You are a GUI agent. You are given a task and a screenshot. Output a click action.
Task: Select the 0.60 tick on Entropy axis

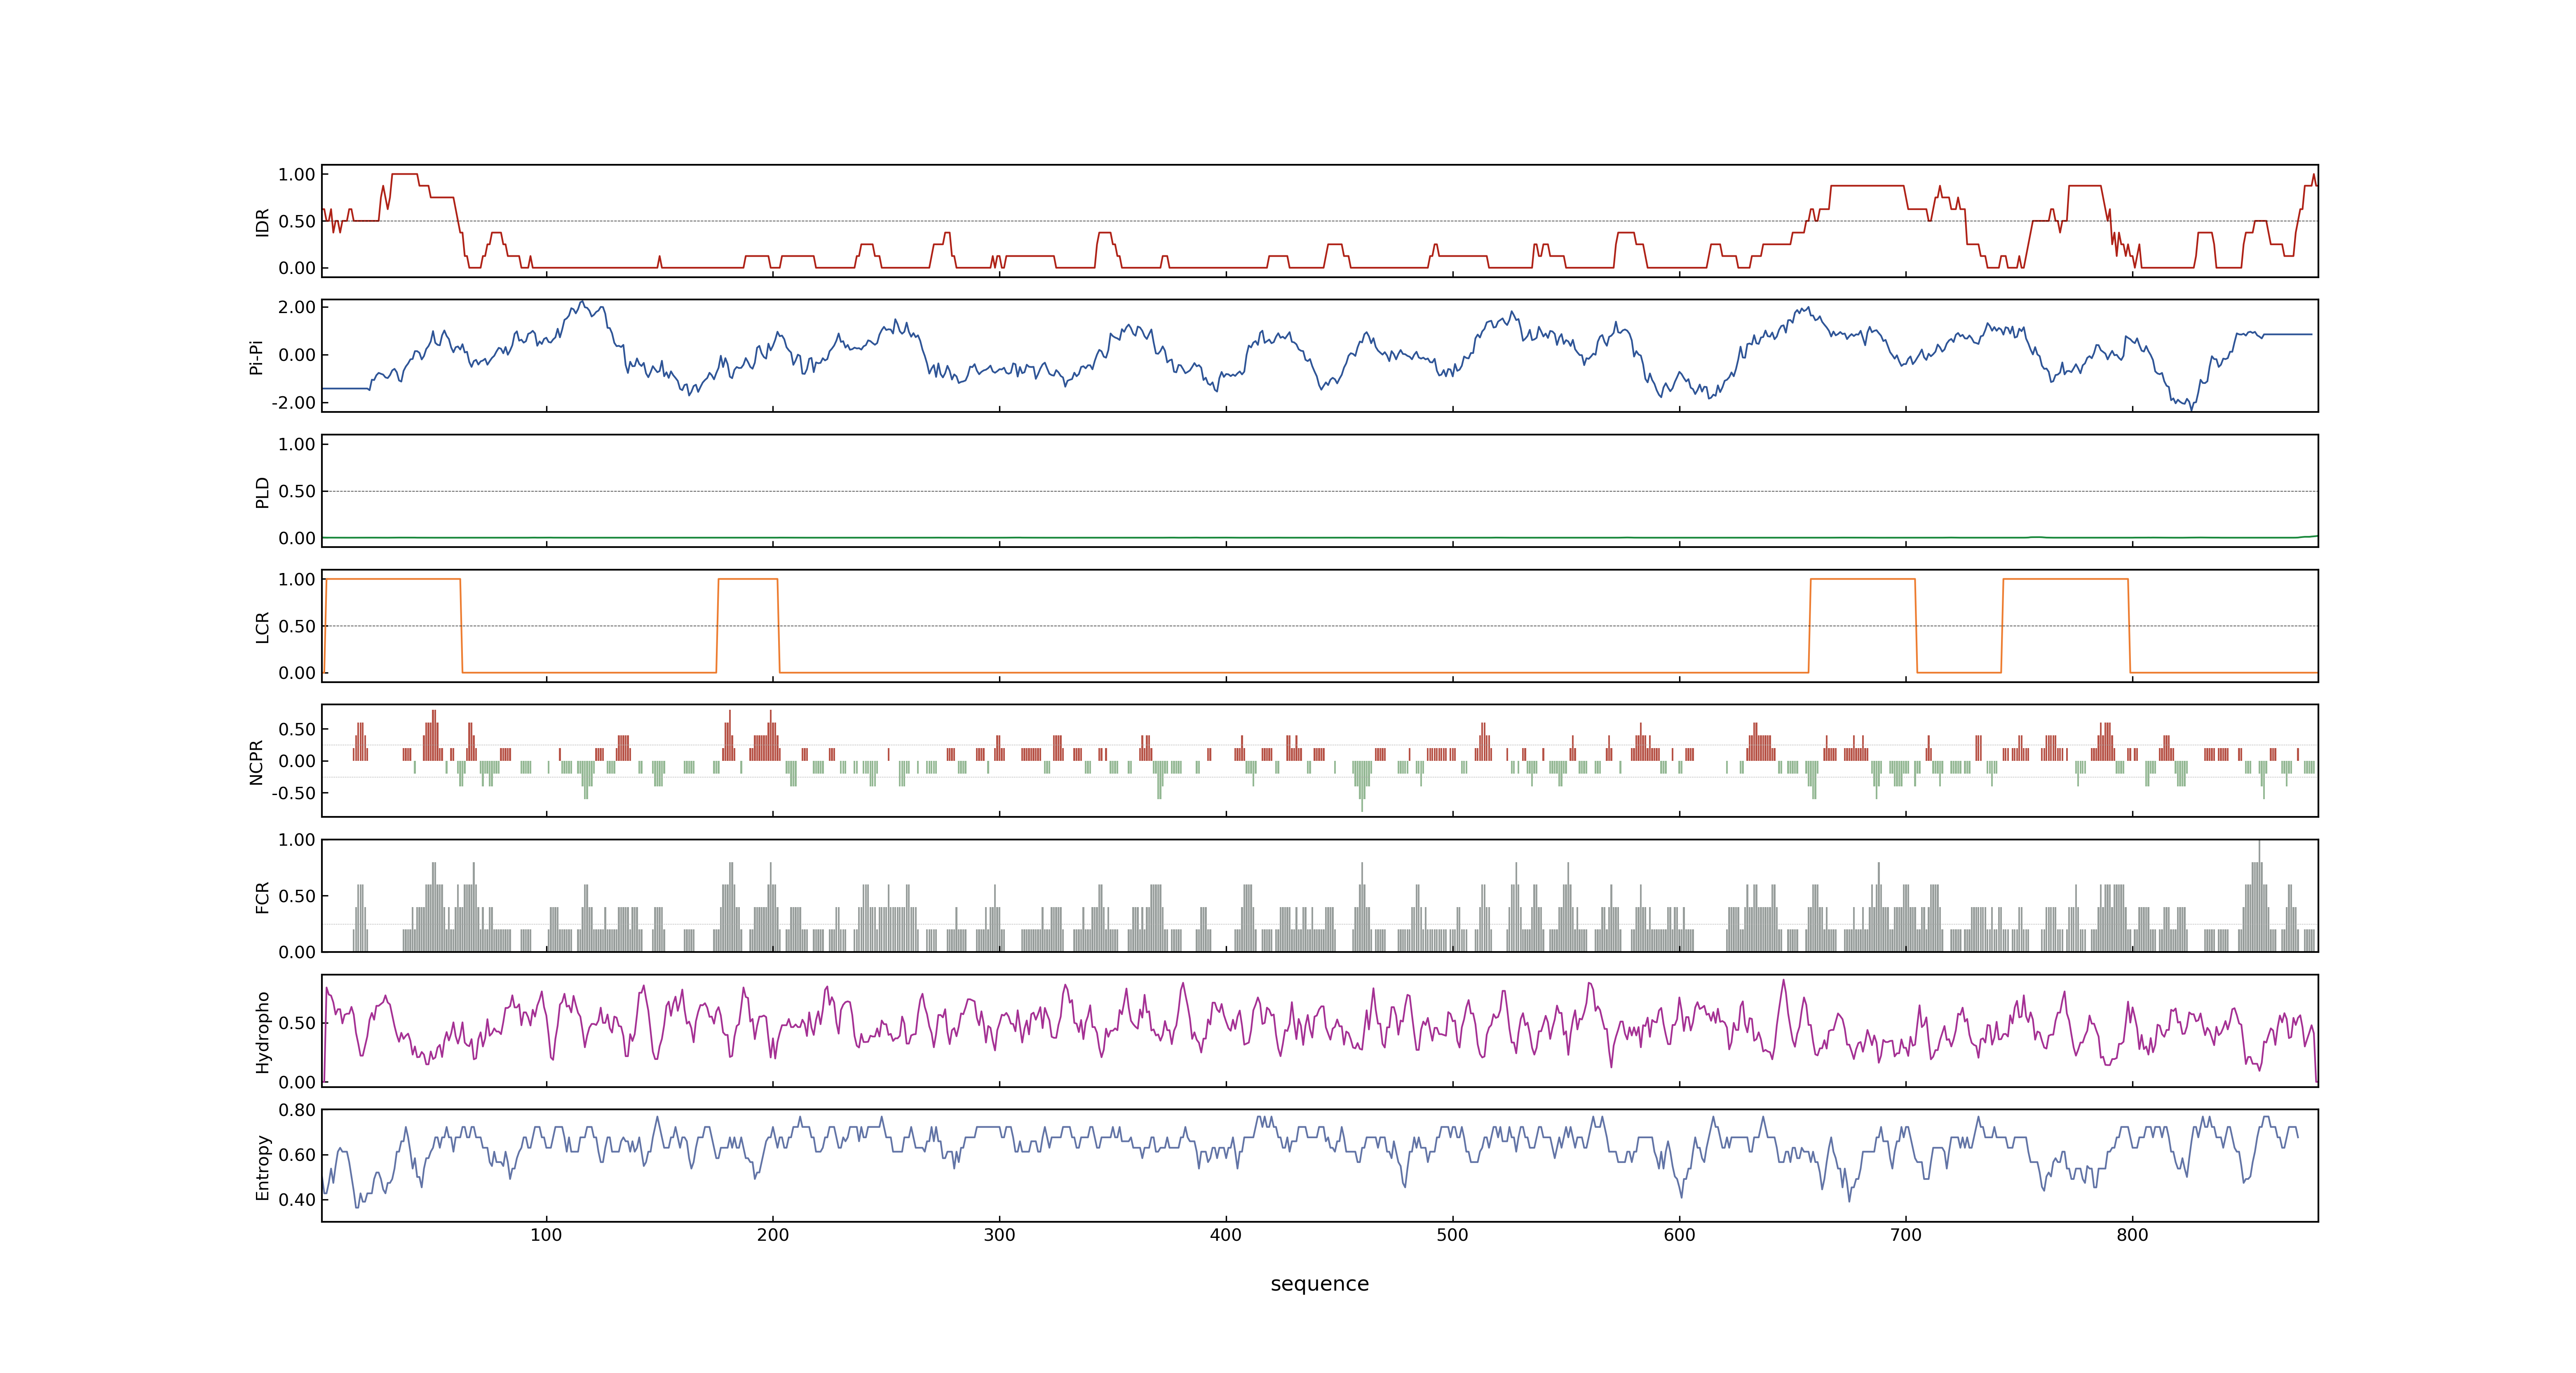pos(297,1155)
